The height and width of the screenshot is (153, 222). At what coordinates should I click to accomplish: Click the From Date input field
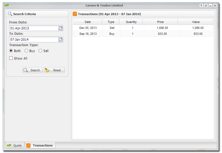click(34, 28)
